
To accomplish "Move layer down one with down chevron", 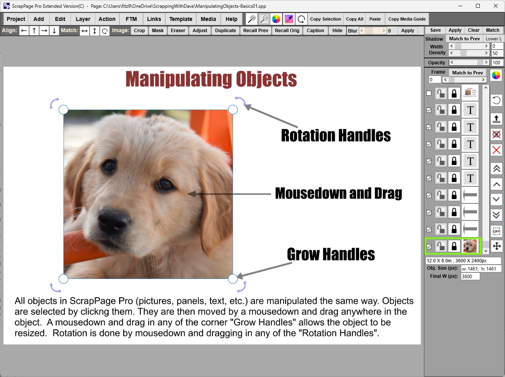I will click(x=496, y=200).
